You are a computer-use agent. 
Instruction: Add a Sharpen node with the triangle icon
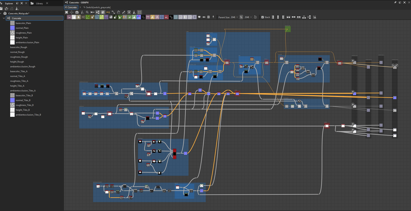(x=153, y=17)
